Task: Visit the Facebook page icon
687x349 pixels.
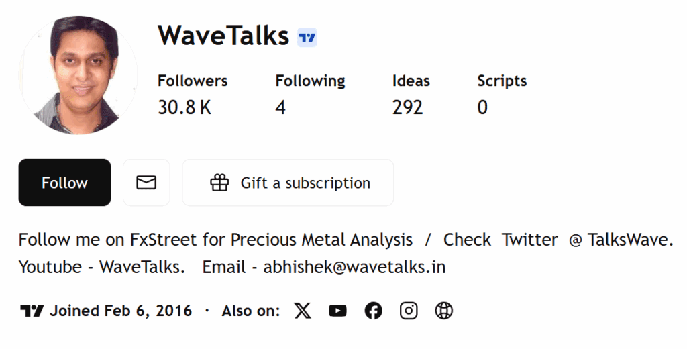Action: [x=374, y=311]
